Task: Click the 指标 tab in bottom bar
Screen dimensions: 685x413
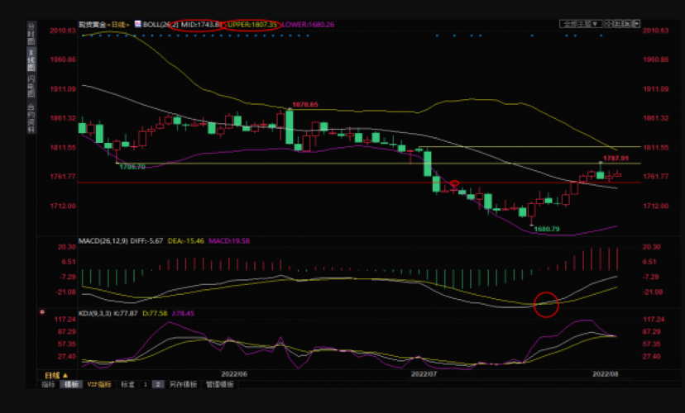Action: click(x=48, y=384)
